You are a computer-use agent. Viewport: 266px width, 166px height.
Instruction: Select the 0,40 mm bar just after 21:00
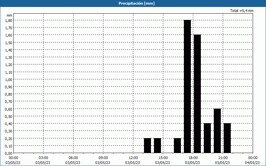(x=227, y=138)
